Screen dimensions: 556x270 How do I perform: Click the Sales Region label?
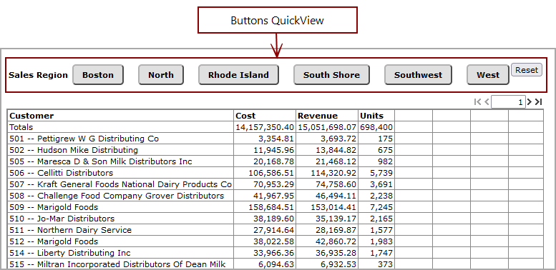pyautogui.click(x=38, y=75)
